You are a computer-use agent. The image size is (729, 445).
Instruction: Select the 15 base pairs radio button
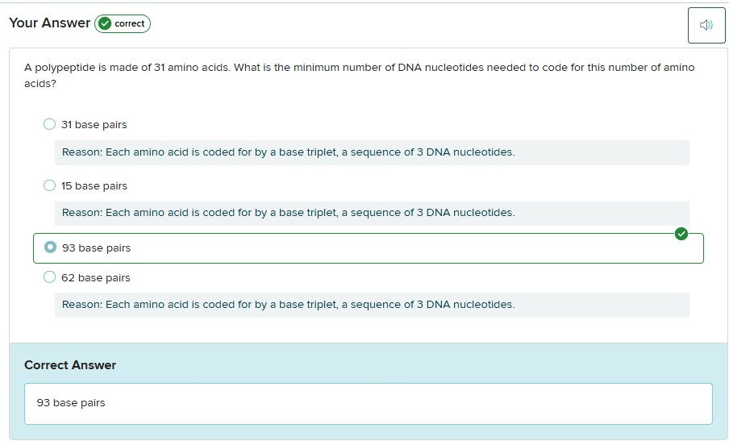[x=49, y=185]
